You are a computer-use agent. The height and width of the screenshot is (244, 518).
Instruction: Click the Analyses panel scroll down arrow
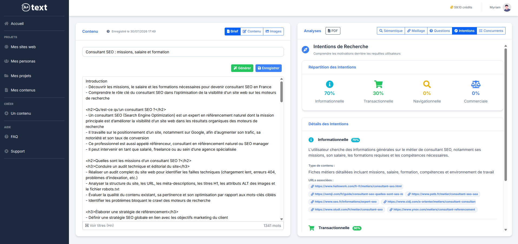[506, 230]
